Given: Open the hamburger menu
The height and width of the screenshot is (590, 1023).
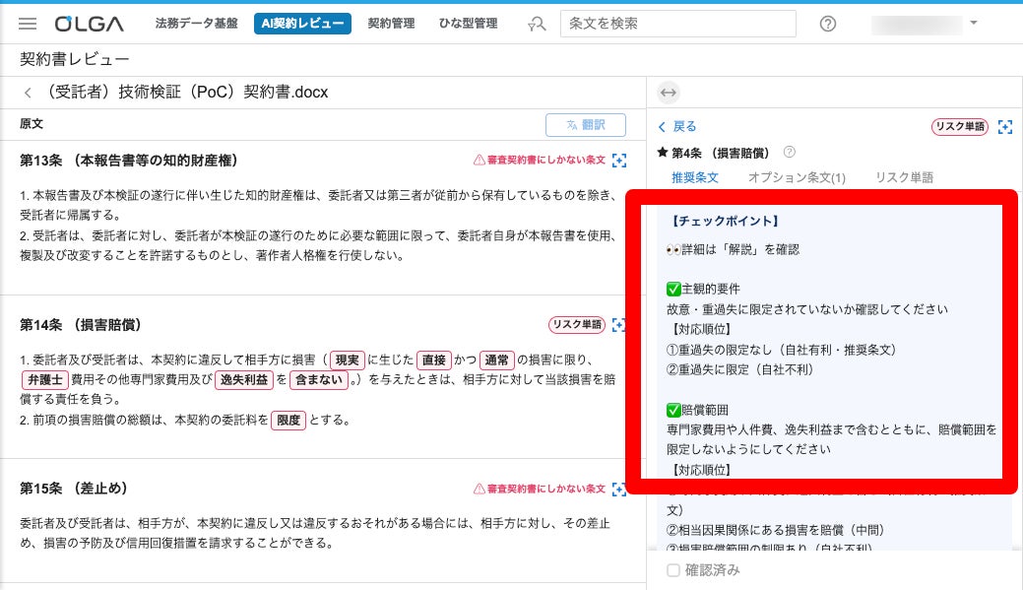Looking at the screenshot, I should click(28, 24).
